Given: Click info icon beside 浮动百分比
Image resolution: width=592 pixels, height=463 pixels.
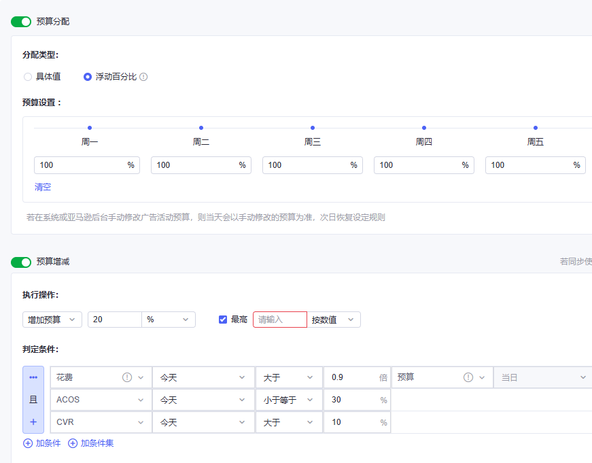Looking at the screenshot, I should 143,77.
